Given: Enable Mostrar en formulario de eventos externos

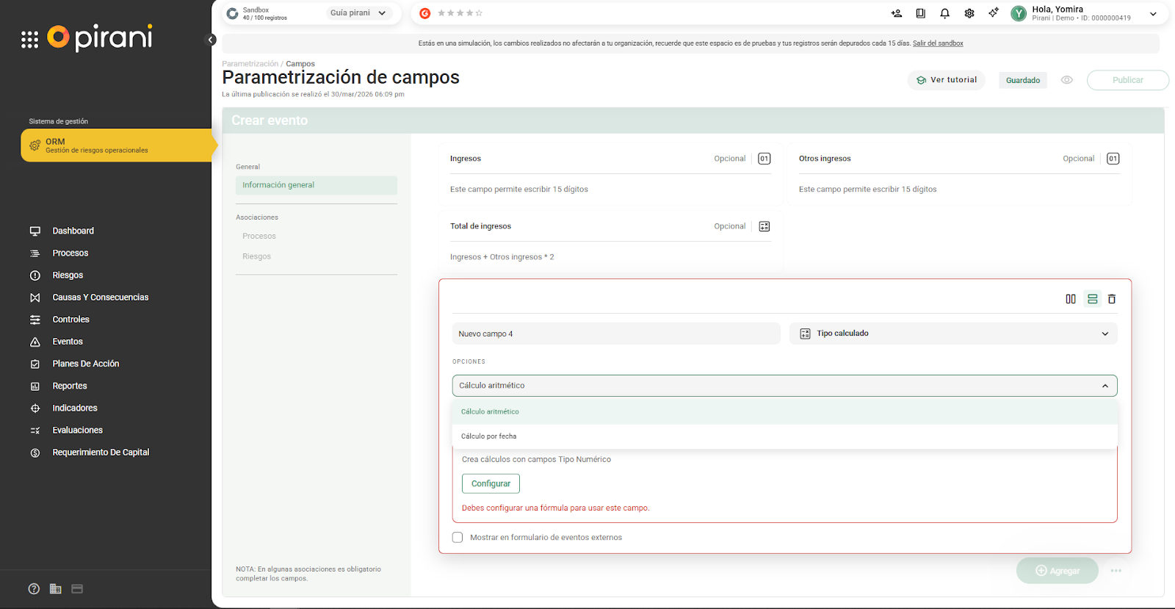Looking at the screenshot, I should [x=458, y=538].
